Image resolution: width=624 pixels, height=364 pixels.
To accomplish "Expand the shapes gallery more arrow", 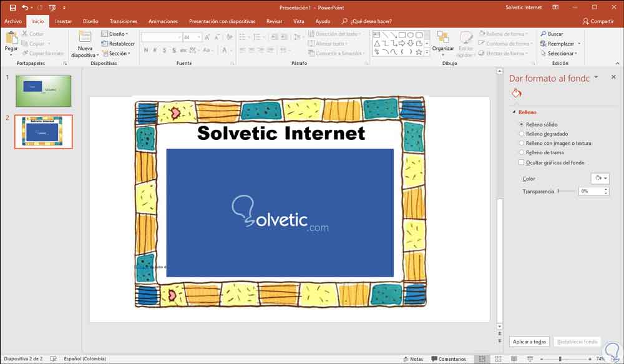I will click(427, 52).
